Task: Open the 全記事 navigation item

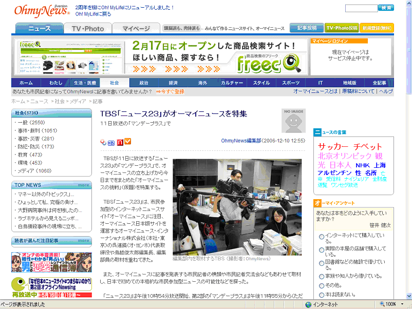Action: [380, 83]
